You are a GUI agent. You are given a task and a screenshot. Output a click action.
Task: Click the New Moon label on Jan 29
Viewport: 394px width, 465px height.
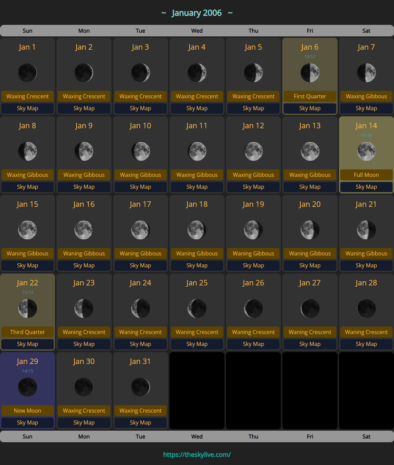tap(28, 411)
